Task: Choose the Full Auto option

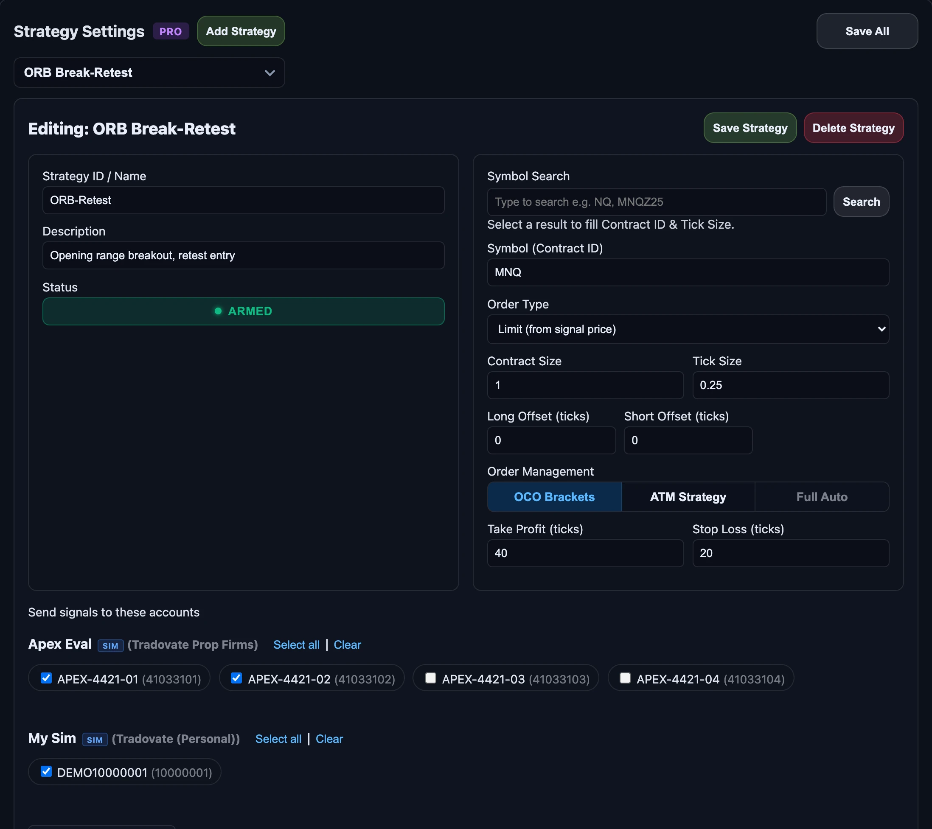Action: [822, 497]
